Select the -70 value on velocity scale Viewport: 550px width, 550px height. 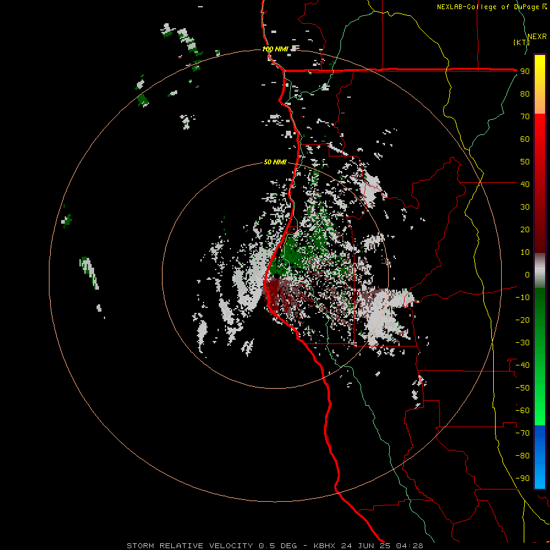[522, 433]
